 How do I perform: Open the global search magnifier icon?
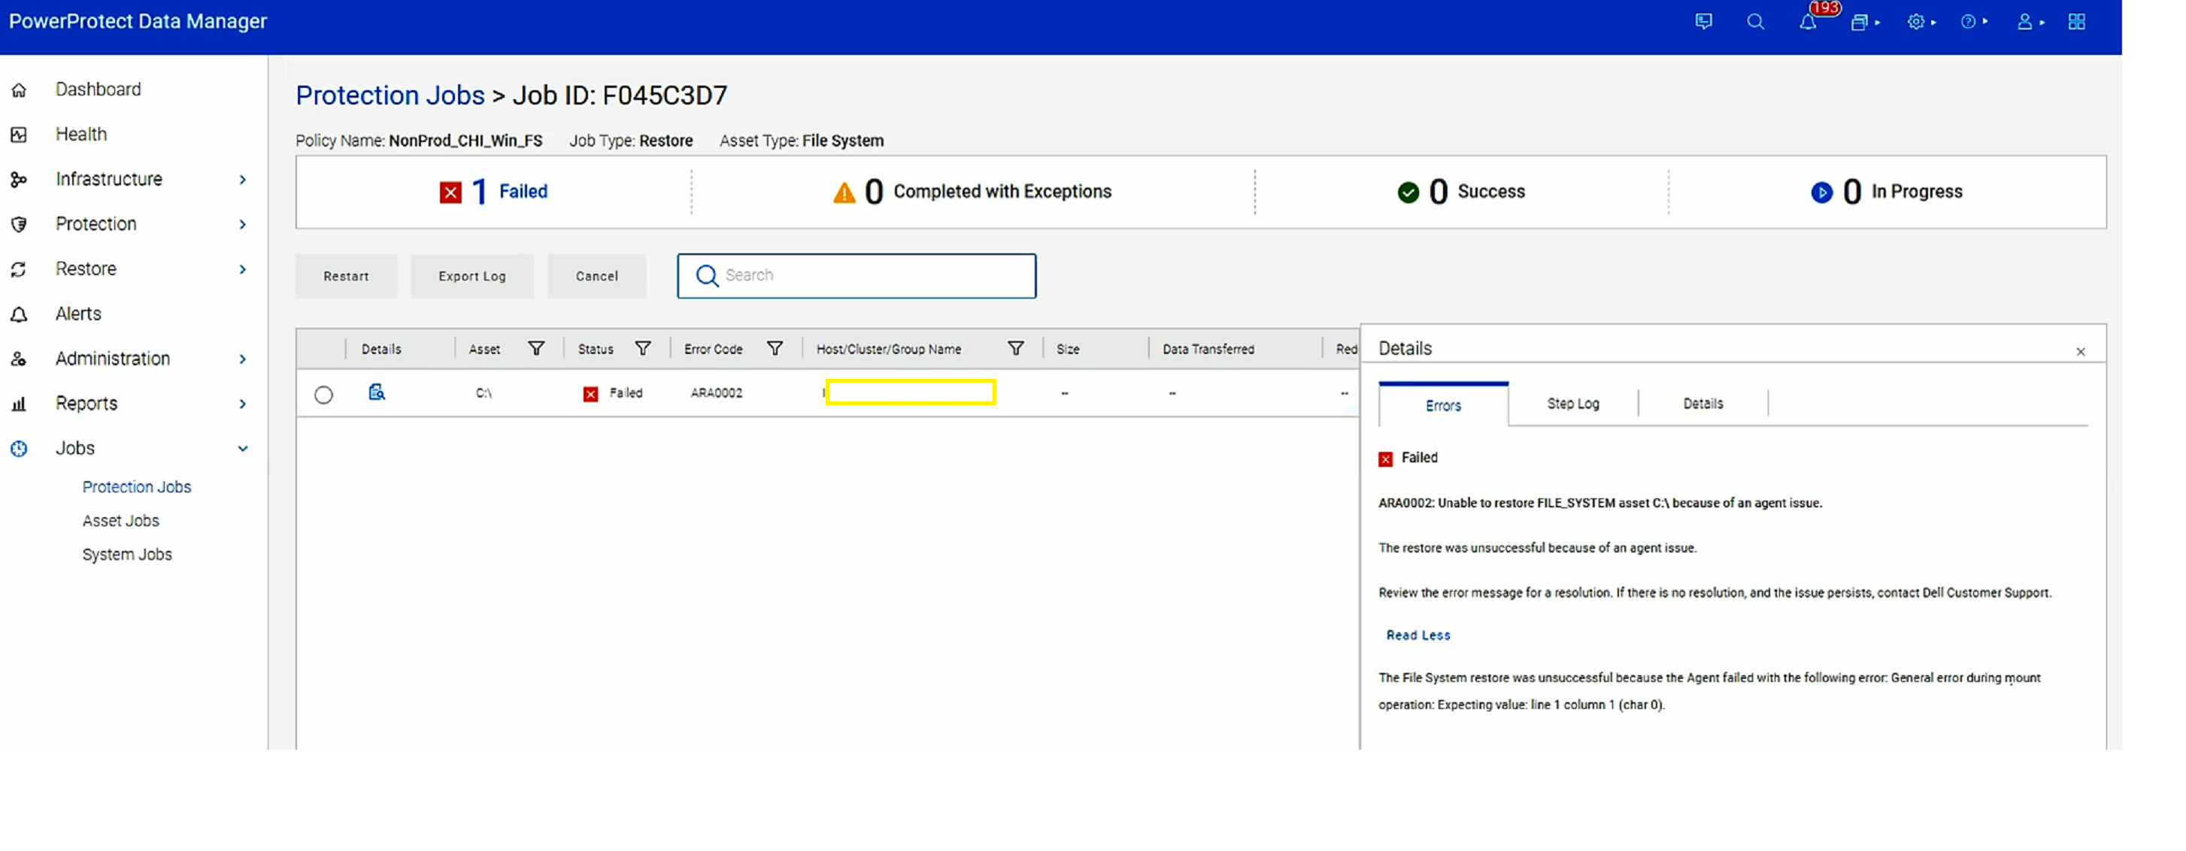pos(1756,22)
